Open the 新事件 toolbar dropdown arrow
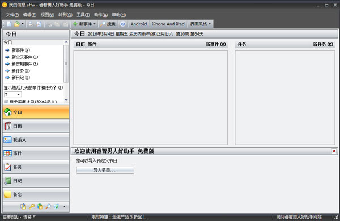The image size is (340, 221). 95,24
